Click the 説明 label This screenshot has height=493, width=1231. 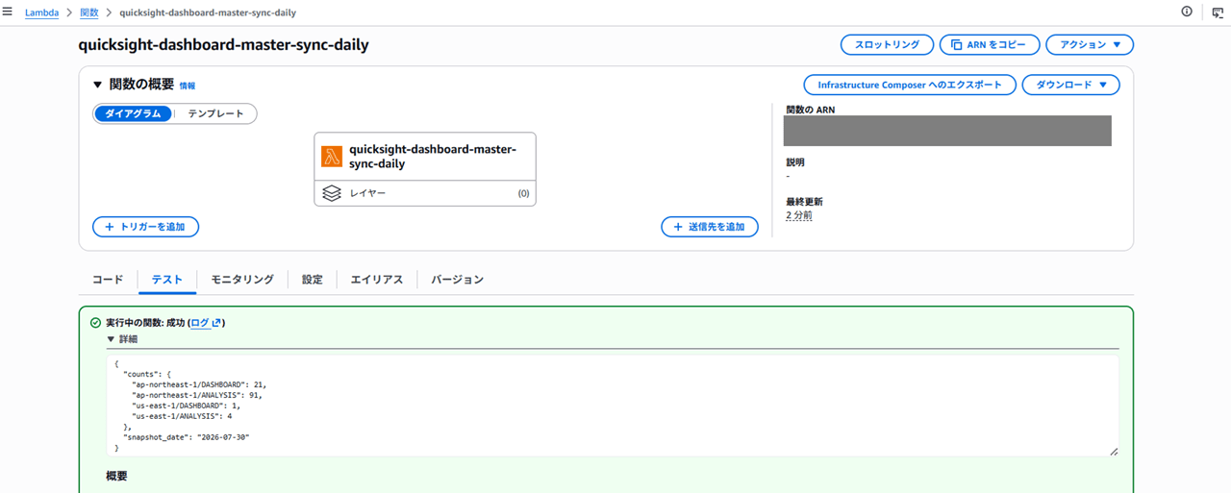[x=795, y=162]
